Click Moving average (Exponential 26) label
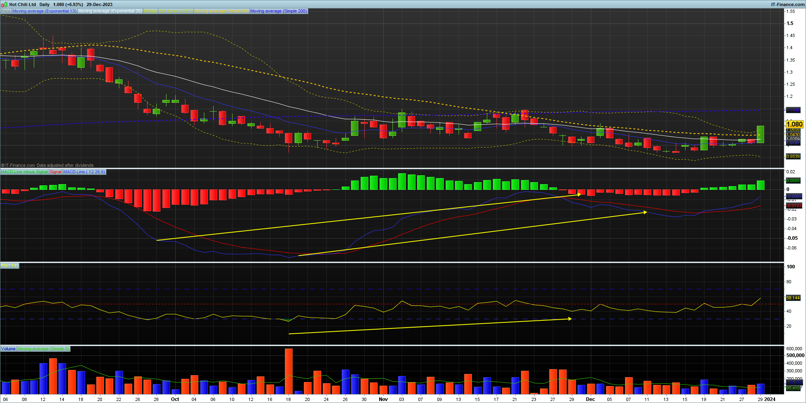The height and width of the screenshot is (403, 806). 110,11
